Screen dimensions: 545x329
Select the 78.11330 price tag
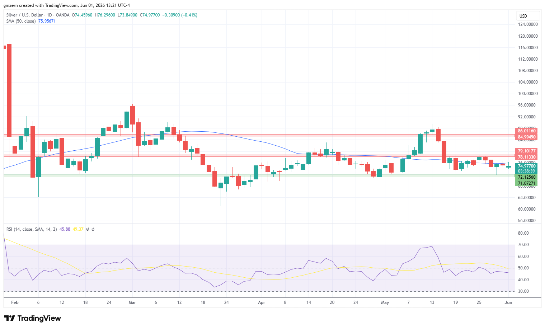point(527,157)
